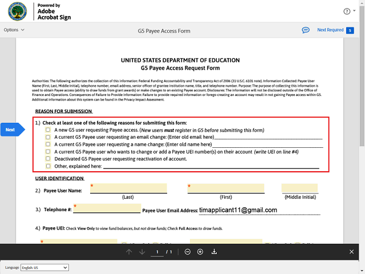Click the Telephone number input field
The width and height of the screenshot is (365, 274).
[107, 209]
